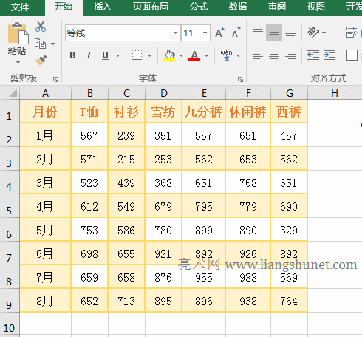Image resolution: width=362 pixels, height=337 pixels.
Task: Open the copy options dropdown arrow
Action: tap(52, 44)
